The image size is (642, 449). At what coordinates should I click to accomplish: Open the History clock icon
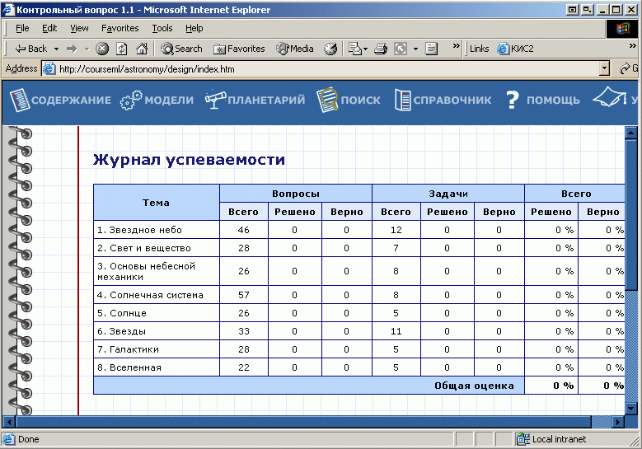click(x=330, y=49)
